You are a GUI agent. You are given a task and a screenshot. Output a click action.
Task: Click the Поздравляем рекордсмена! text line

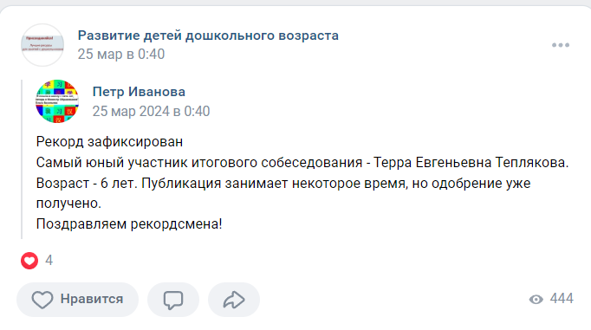[129, 224]
